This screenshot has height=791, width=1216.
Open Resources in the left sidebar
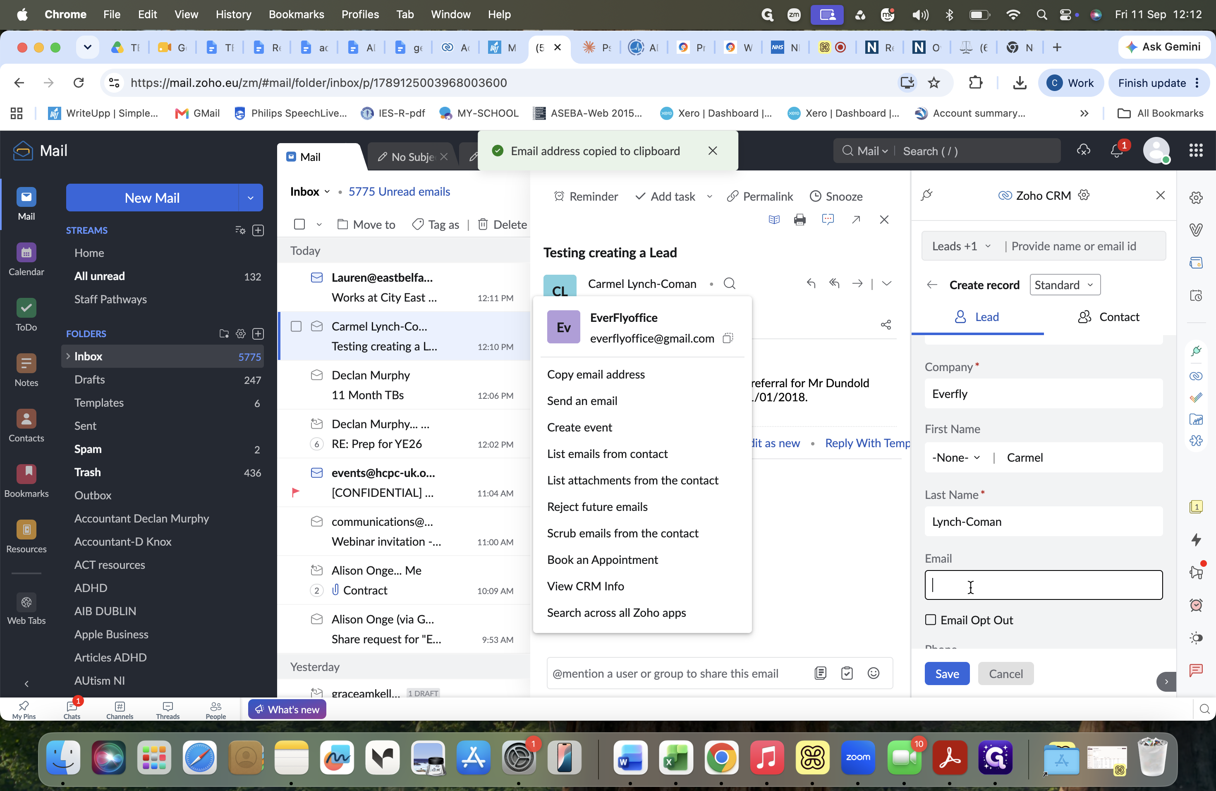tap(26, 537)
